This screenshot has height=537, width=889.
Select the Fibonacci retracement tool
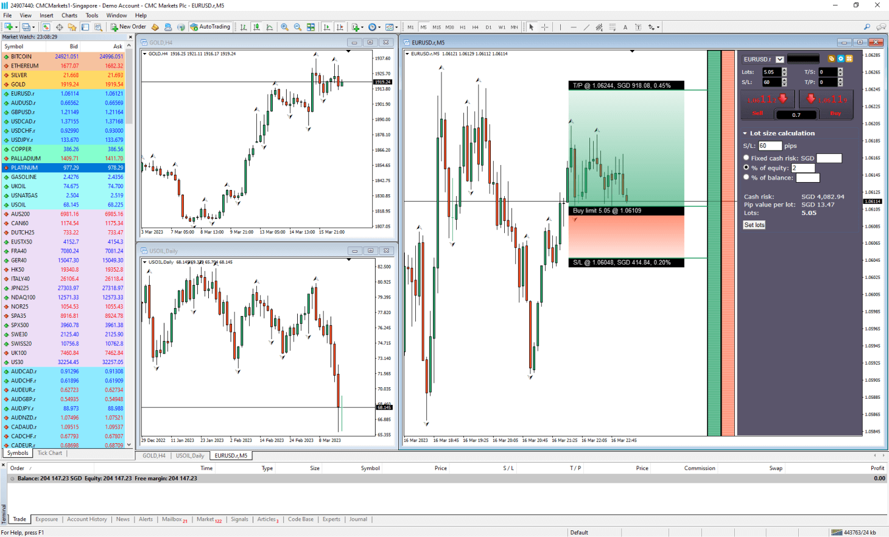click(x=612, y=27)
